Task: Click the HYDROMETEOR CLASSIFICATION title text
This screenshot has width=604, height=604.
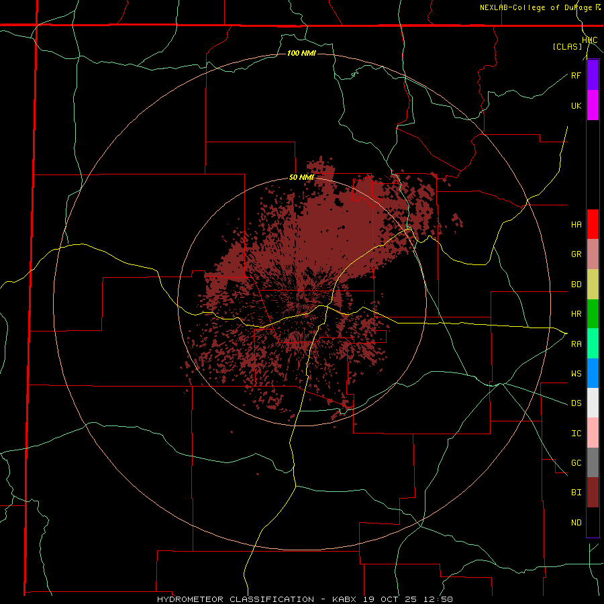Action: tap(235, 599)
